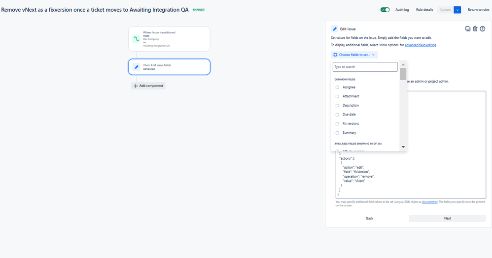Check the Description field checkbox
Image resolution: width=492 pixels, height=258 pixels.
(337, 105)
